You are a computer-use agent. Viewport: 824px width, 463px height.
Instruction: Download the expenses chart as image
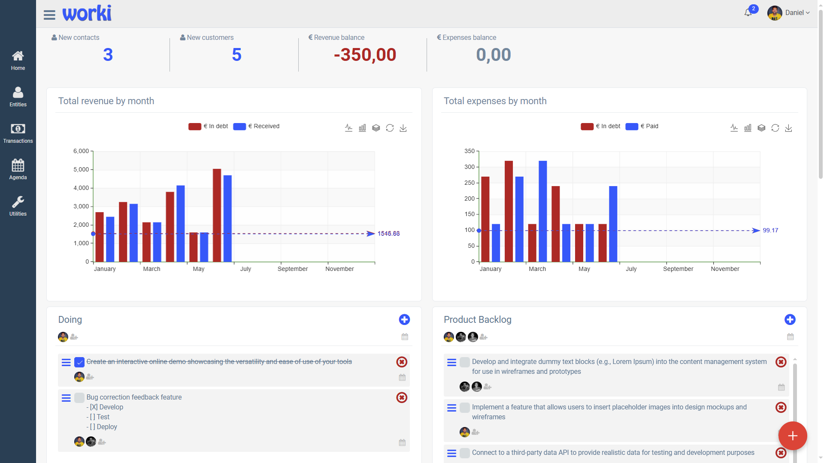[788, 128]
